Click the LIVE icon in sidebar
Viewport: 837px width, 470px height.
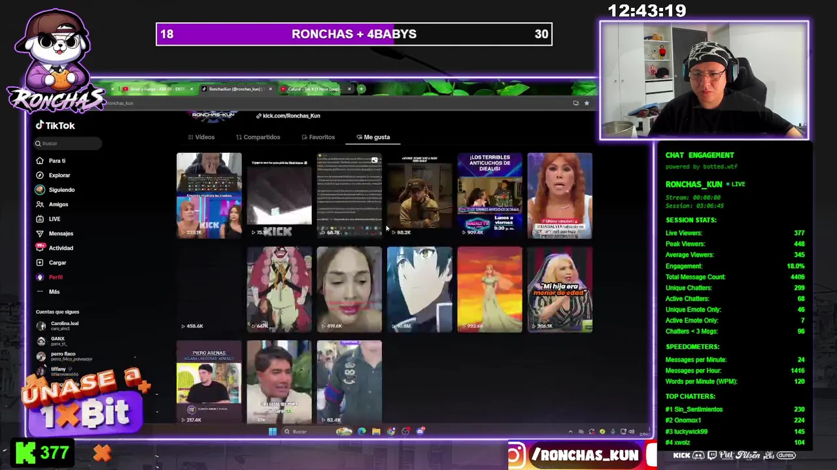pos(40,219)
